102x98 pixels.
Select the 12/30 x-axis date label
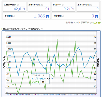coord(93,95)
